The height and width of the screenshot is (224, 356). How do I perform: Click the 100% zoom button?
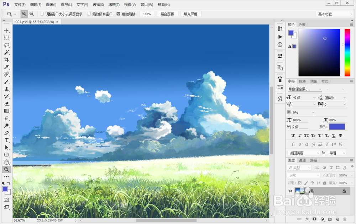coord(147,14)
